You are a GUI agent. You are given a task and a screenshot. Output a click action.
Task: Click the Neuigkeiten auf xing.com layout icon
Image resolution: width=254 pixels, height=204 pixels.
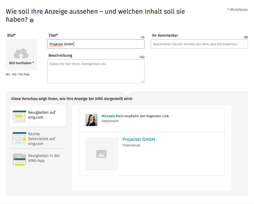[19, 116]
